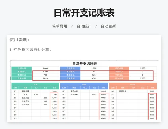
Task: Select the orange 月末余额 label cell
Action: (119, 78)
